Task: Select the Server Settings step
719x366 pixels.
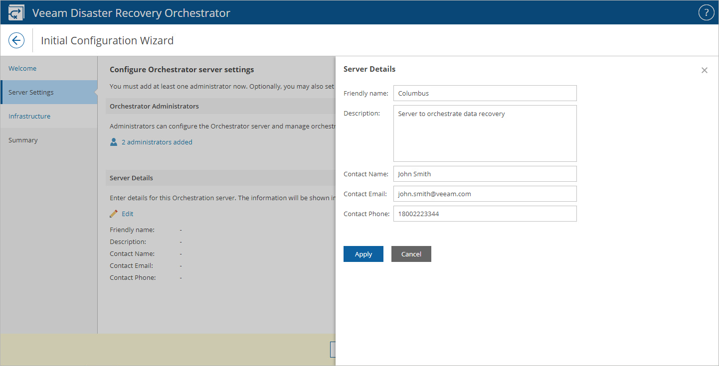Action: coord(31,93)
